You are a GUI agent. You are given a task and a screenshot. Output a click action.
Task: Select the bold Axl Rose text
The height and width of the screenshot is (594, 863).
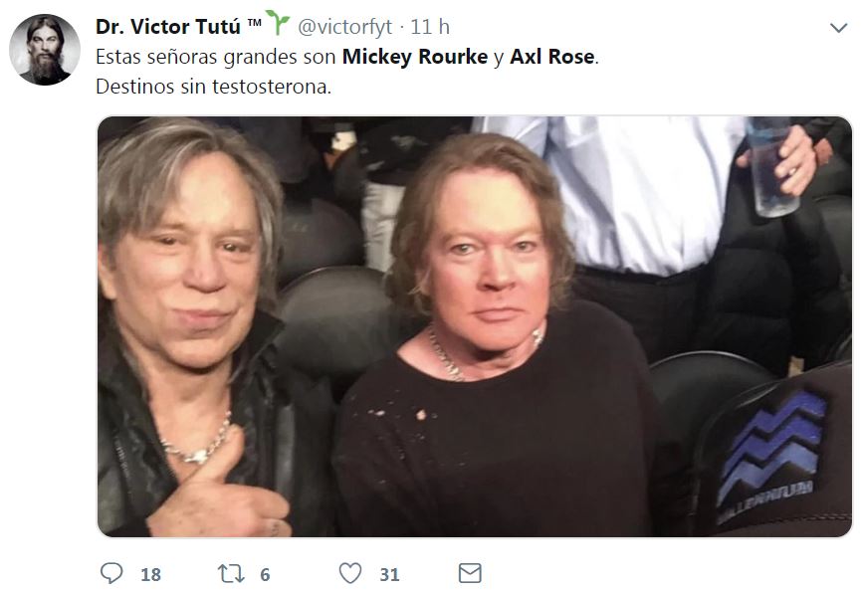552,57
